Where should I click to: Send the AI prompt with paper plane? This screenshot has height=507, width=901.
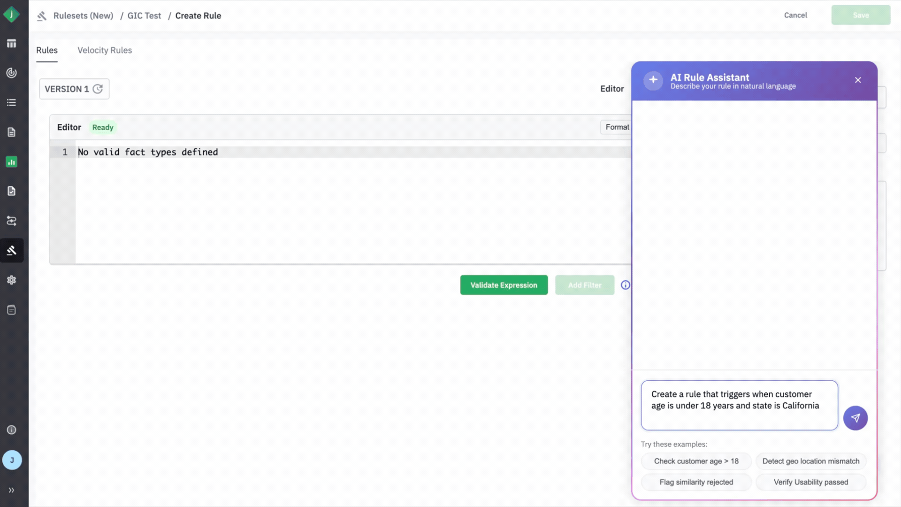point(855,418)
